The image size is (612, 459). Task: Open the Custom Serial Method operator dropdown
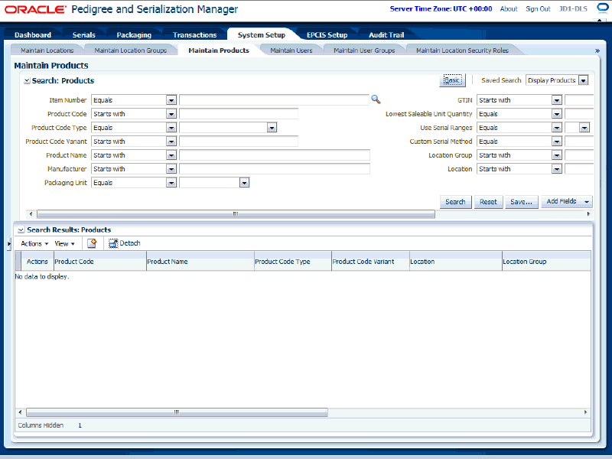(x=557, y=142)
